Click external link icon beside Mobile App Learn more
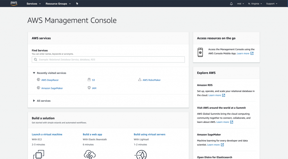This screenshot has height=159, width=288. (252, 53)
